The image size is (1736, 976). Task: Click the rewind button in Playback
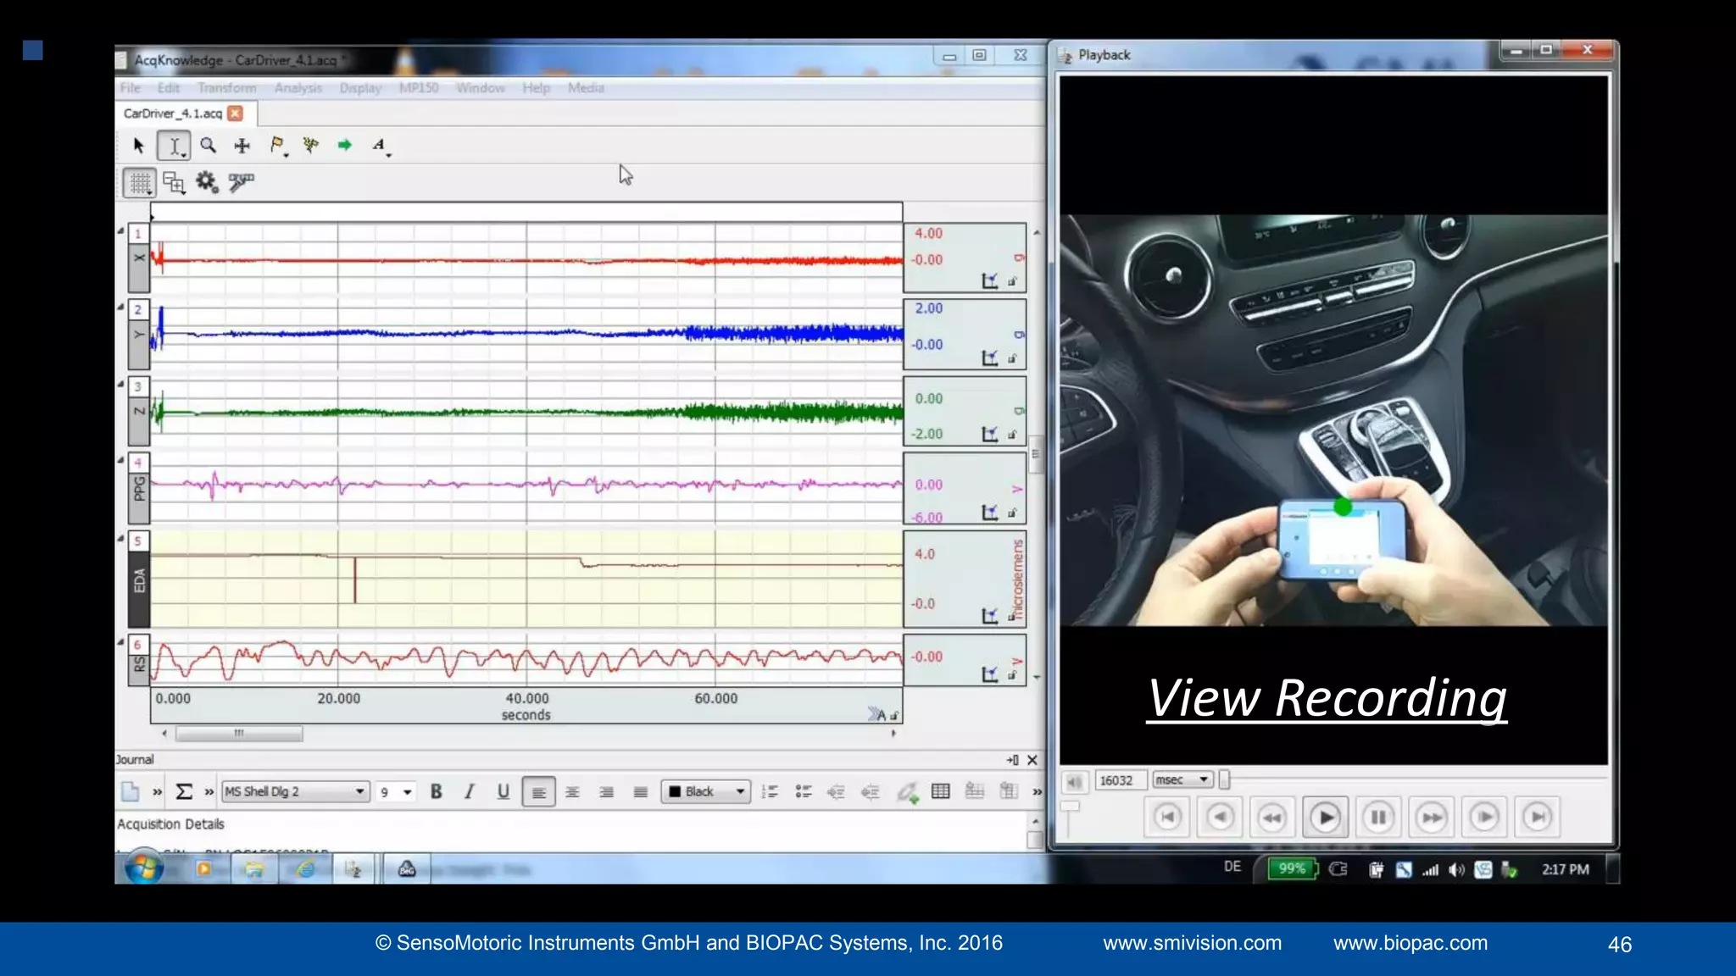[1272, 818]
